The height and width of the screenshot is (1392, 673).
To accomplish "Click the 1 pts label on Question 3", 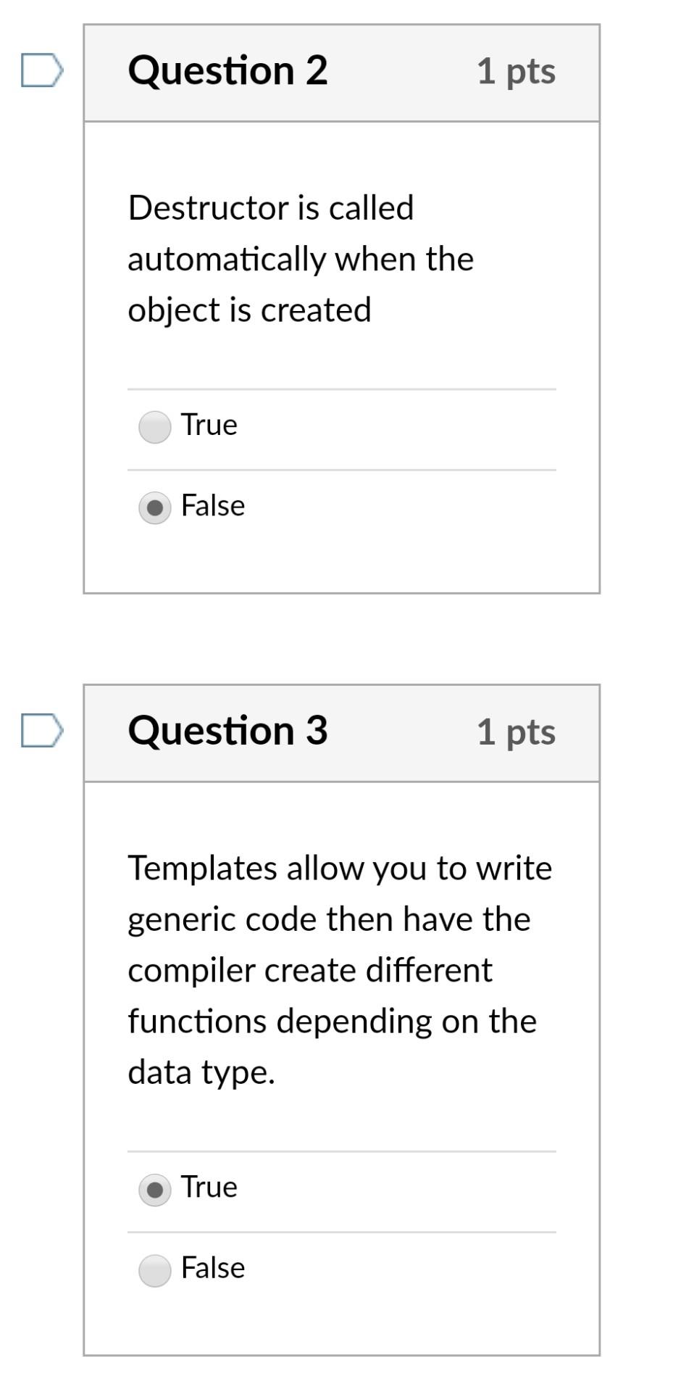I will coord(517,731).
